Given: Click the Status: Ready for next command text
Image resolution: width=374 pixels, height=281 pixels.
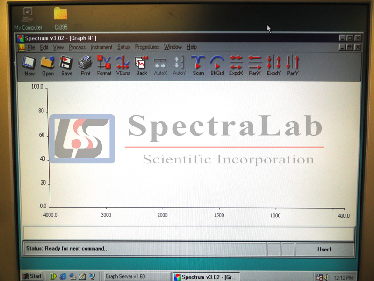Looking at the screenshot, I should pyautogui.click(x=67, y=249).
